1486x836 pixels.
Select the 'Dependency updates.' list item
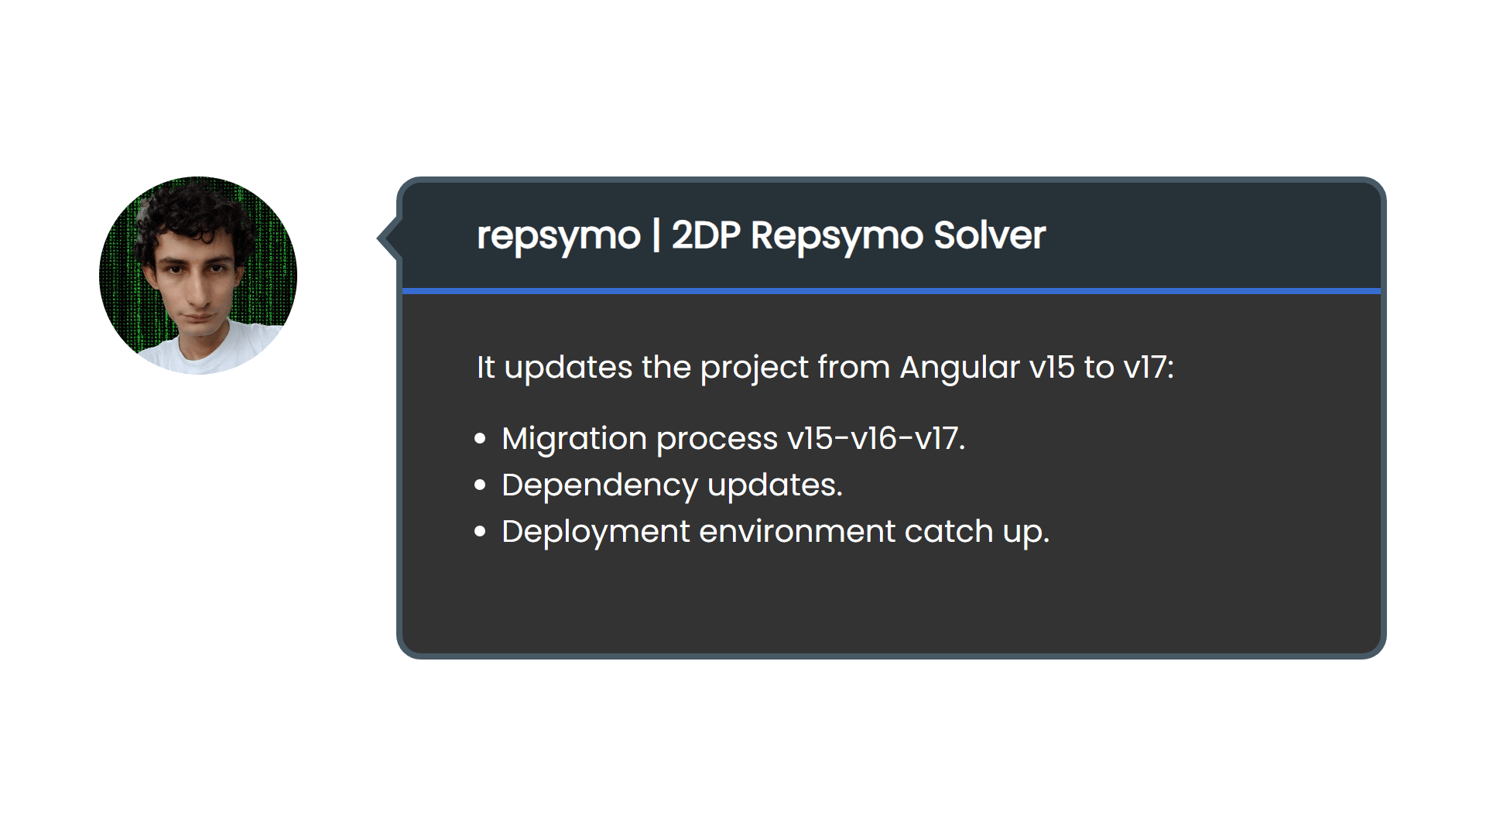(x=671, y=485)
